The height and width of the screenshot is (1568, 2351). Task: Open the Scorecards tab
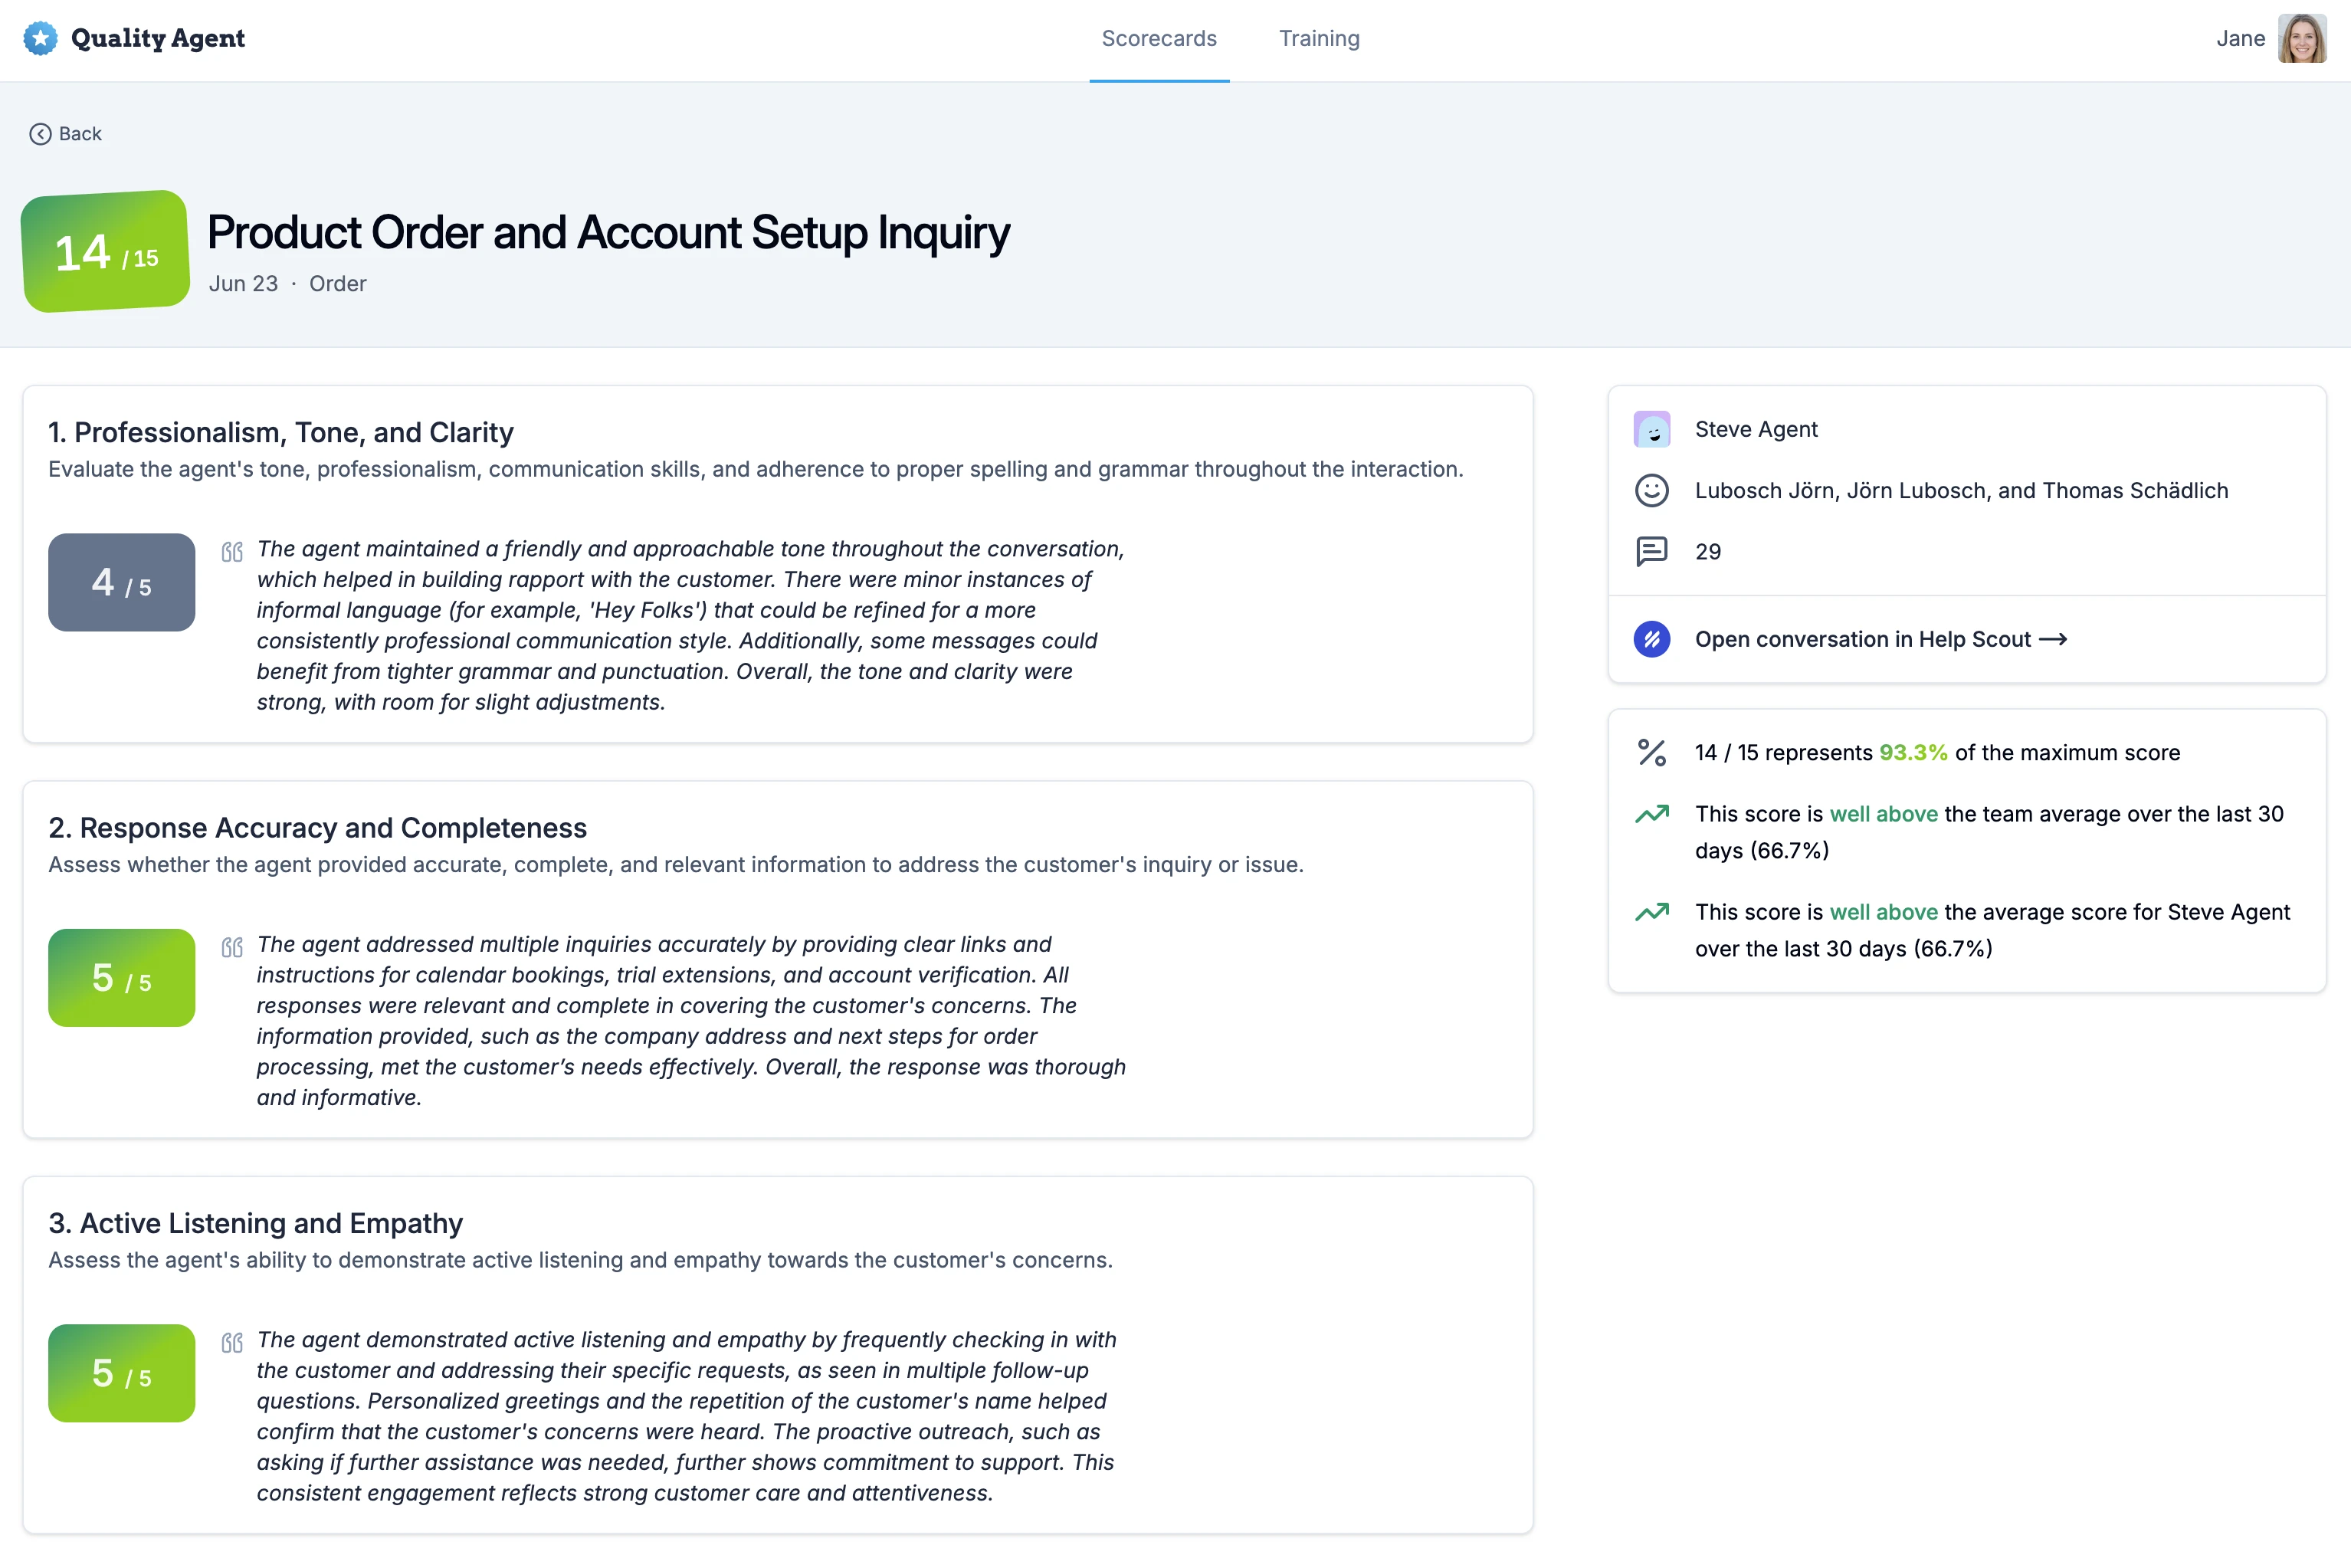click(x=1159, y=38)
